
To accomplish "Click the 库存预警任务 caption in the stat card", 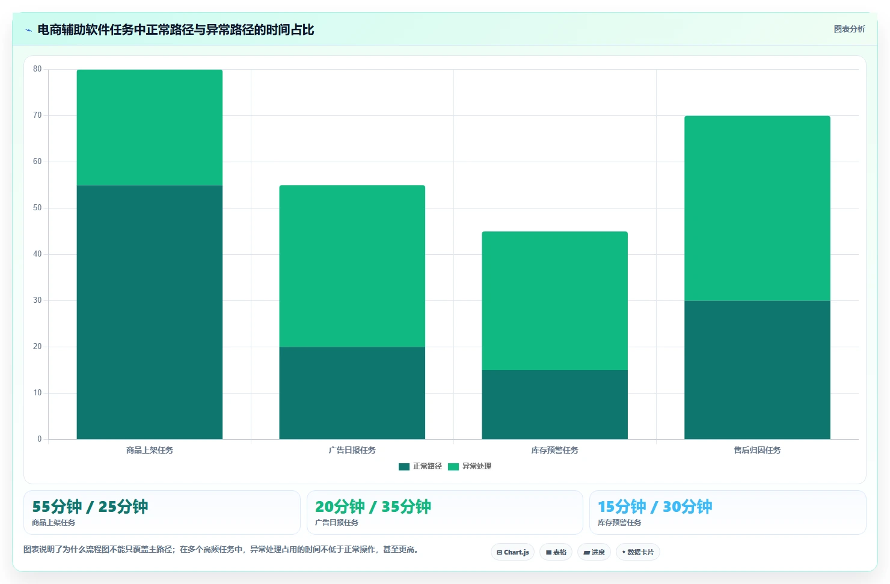I will tap(619, 523).
